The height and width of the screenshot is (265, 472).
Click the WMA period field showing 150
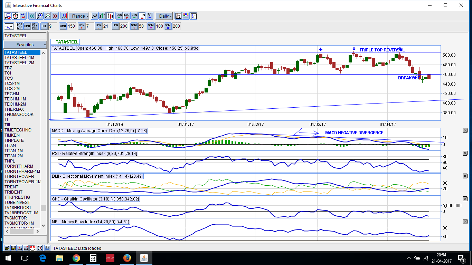(x=72, y=26)
